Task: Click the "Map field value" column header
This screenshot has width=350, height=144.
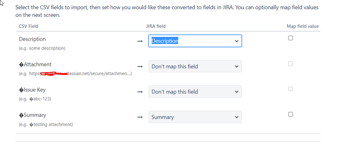Action: point(302,26)
